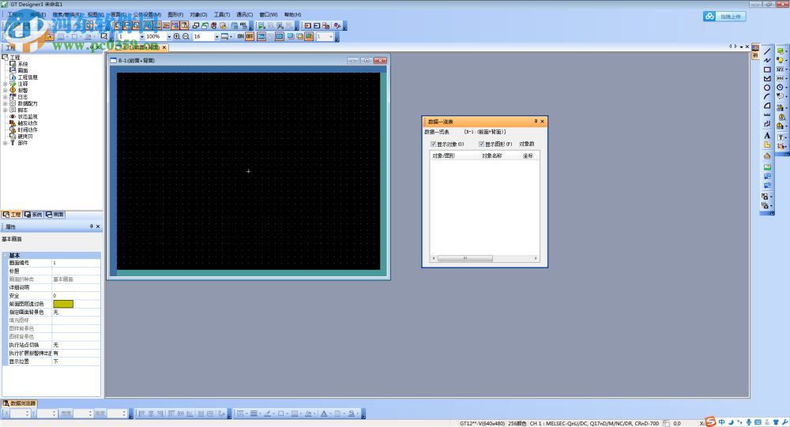Open the grid spacing 16 dropdown
Screen dimensions: 790x427
tap(217, 36)
